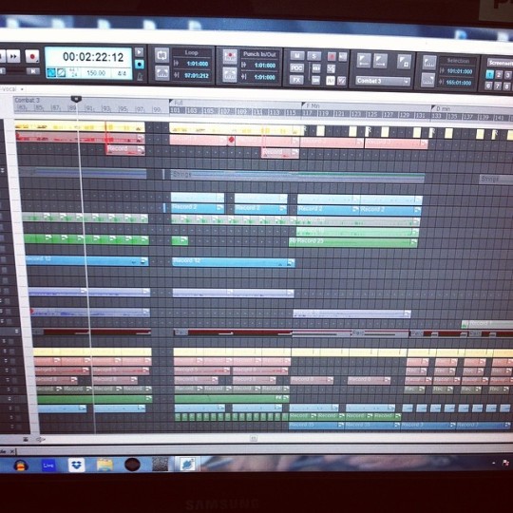Image resolution: width=513 pixels, height=513 pixels.
Task: Go to next marker icon
Action: coord(381,61)
